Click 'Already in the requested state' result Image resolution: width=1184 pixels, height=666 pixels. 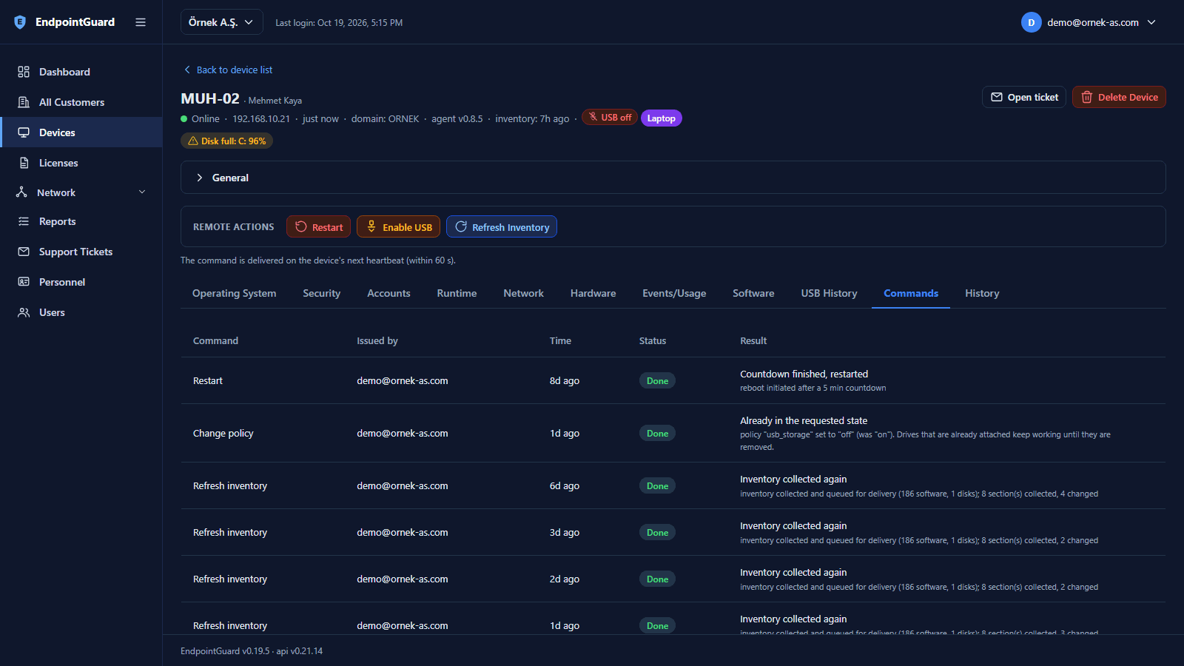tap(804, 420)
